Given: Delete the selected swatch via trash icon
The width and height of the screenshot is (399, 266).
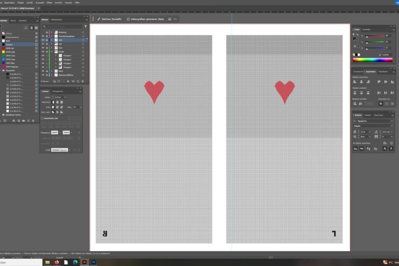Looking at the screenshot, I should (x=33, y=121).
